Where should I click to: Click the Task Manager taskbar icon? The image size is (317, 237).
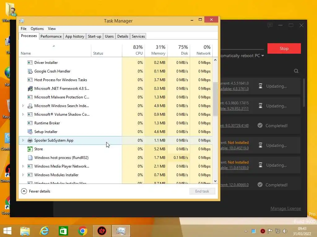(x=121, y=231)
